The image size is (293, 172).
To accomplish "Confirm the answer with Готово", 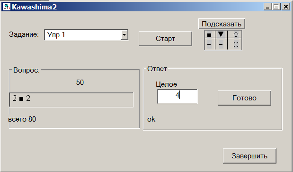I will coord(244,98).
